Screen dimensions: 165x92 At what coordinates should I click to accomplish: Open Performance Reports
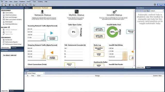(11, 42)
